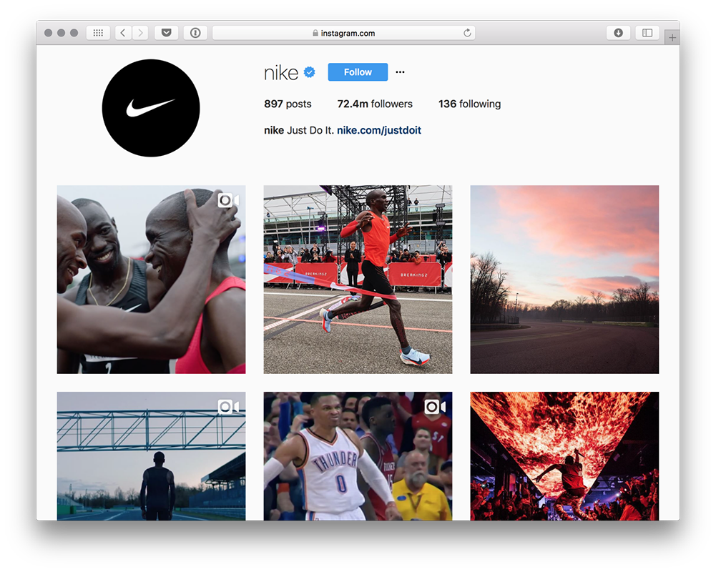The width and height of the screenshot is (716, 572).
Task: Click the blue verified badge next to nike
Action: pos(310,72)
